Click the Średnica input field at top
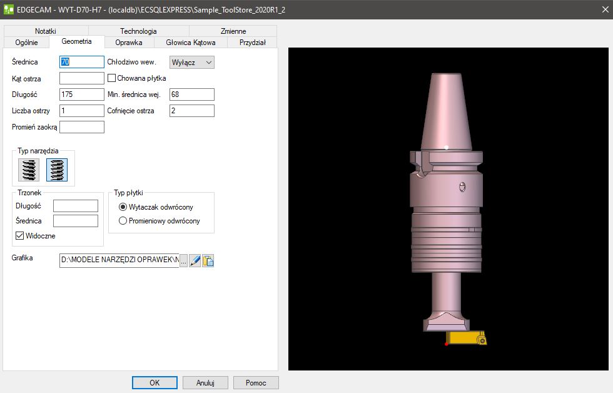This screenshot has width=613, height=393. (82, 62)
